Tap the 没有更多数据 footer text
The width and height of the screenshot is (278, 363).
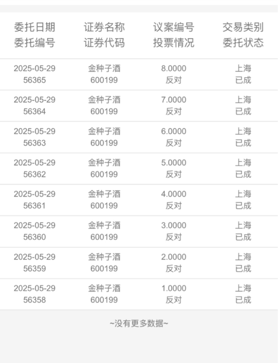tap(139, 323)
